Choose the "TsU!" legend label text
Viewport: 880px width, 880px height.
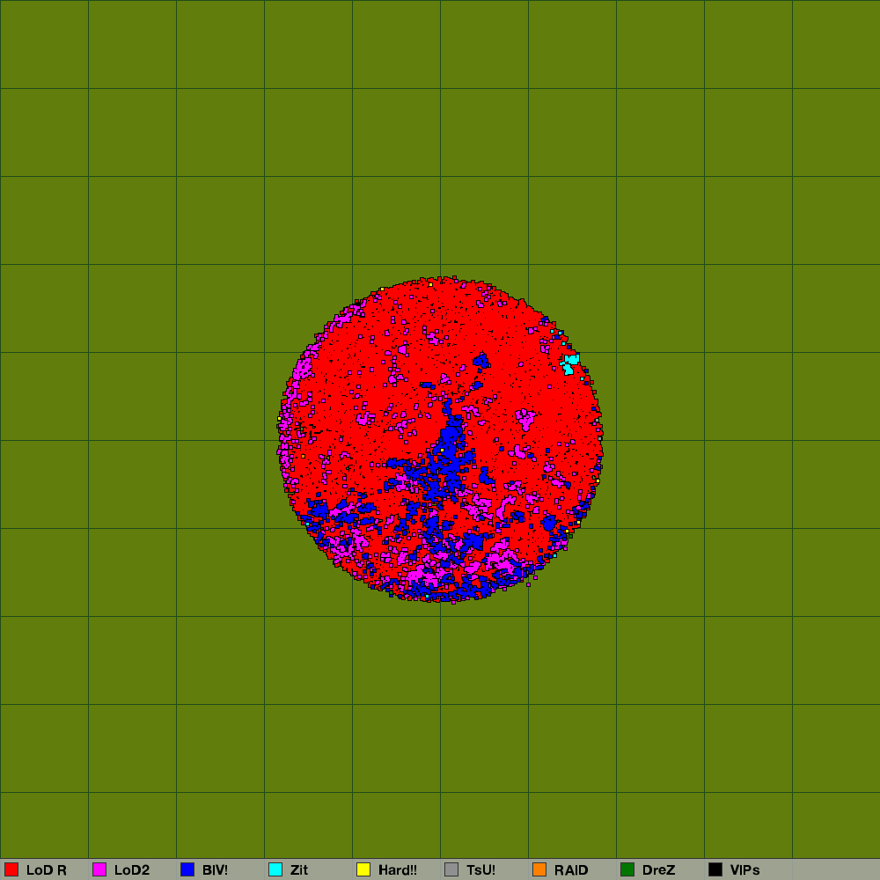pos(481,870)
